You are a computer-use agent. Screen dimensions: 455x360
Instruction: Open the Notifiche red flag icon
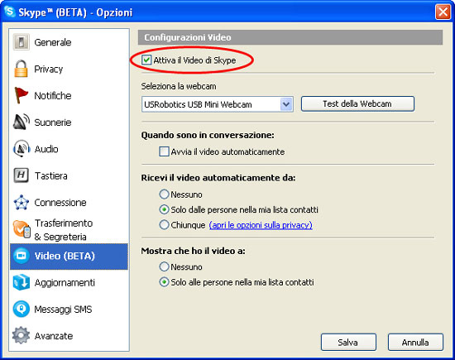tap(22, 95)
